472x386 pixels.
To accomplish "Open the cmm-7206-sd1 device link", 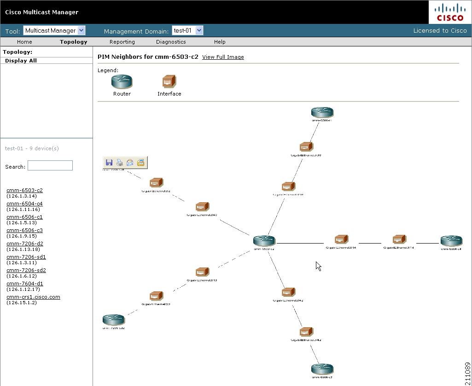I will [x=26, y=257].
